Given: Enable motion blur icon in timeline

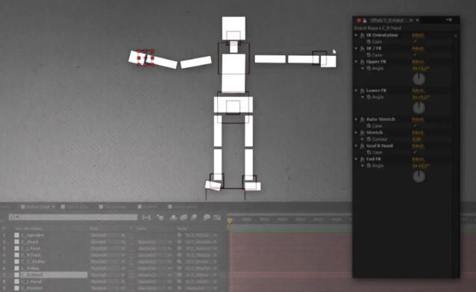Looking at the screenshot, I should click(194, 217).
